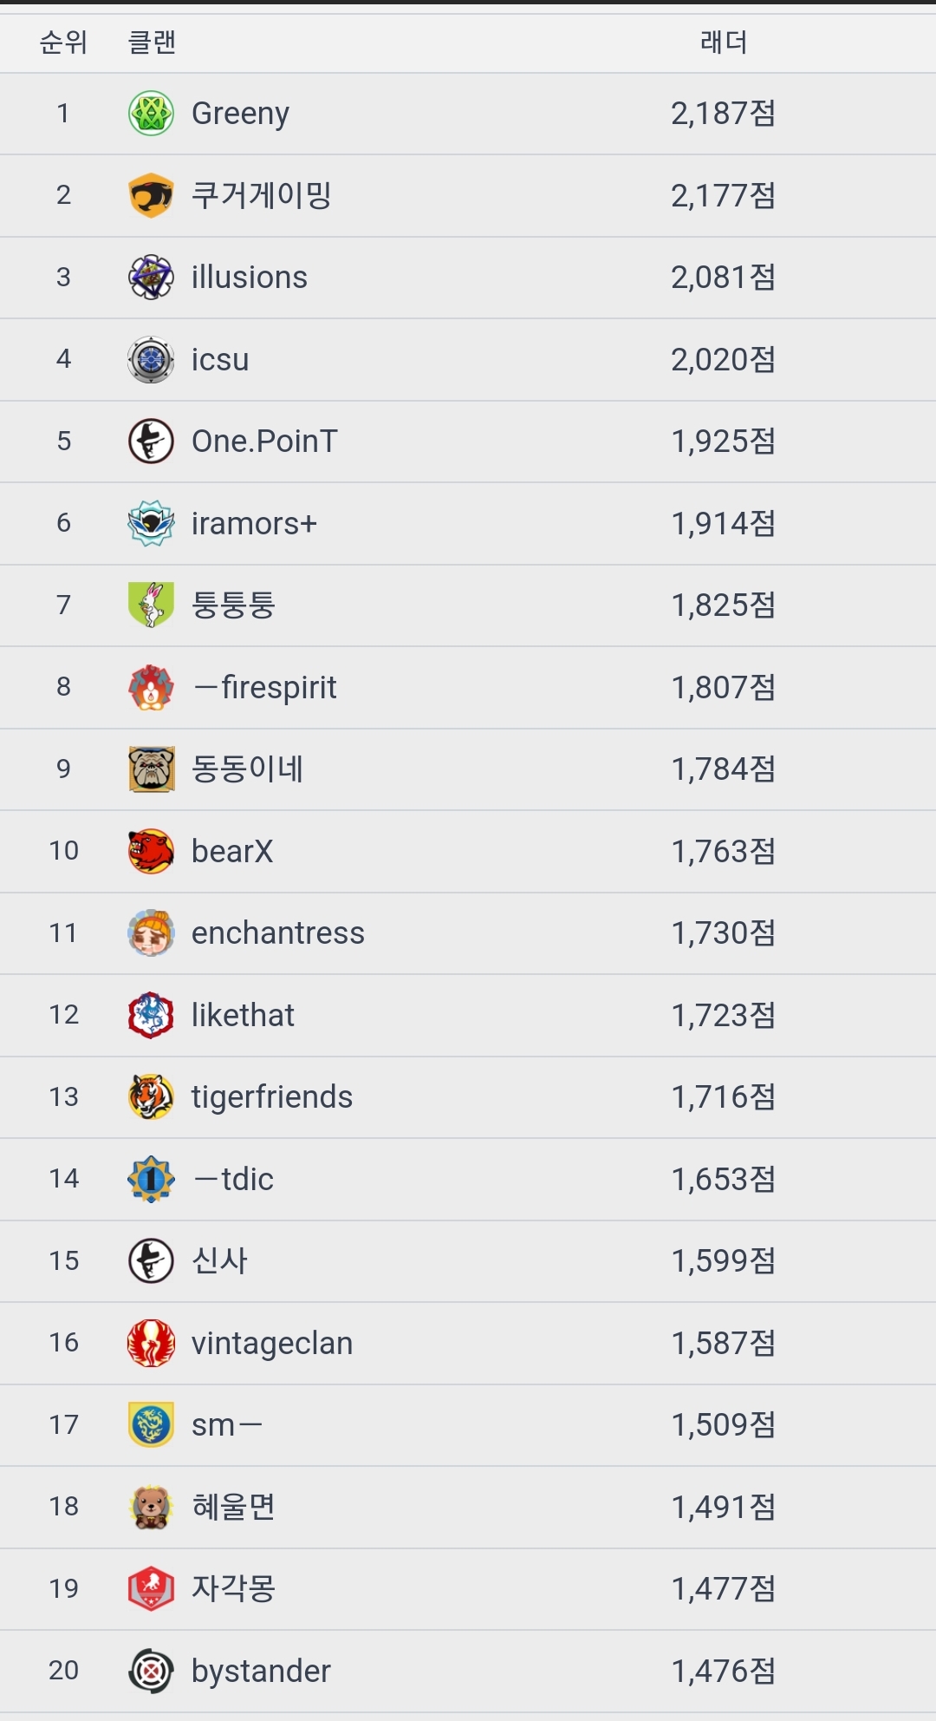Click the tiger emblem next to tigerfriends
The image size is (936, 1721).
[151, 1096]
